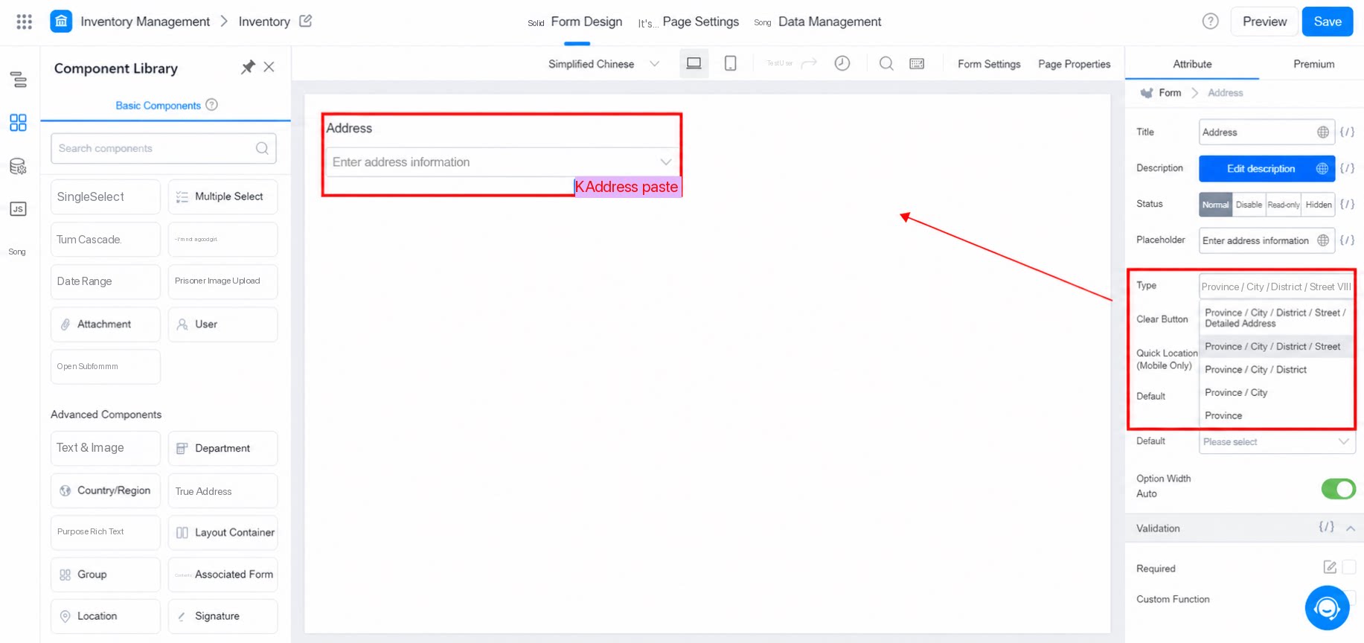This screenshot has height=643, width=1364.
Task: Open the keyboard shortcuts icon
Action: click(917, 63)
